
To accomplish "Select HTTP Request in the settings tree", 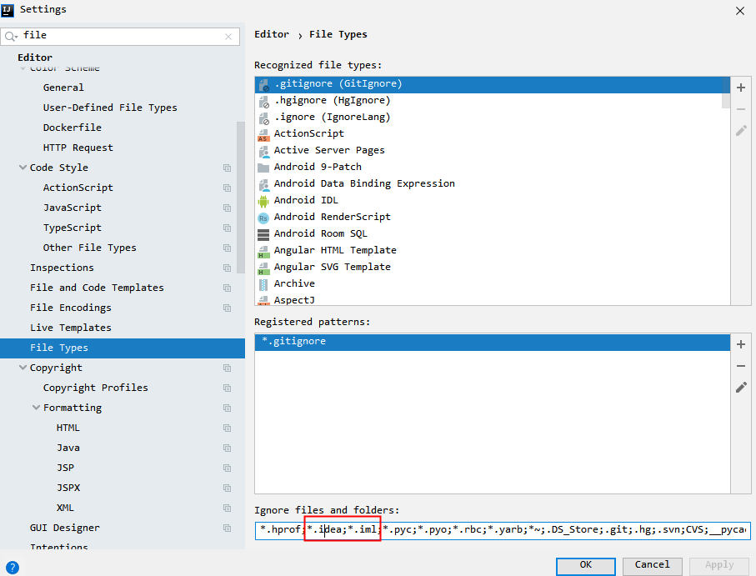I will click(x=78, y=148).
